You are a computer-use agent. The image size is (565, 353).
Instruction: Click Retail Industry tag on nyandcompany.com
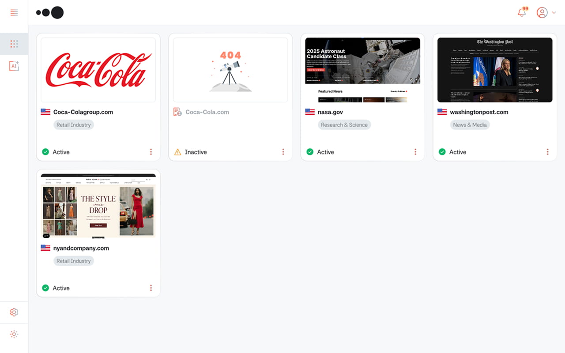(x=74, y=261)
